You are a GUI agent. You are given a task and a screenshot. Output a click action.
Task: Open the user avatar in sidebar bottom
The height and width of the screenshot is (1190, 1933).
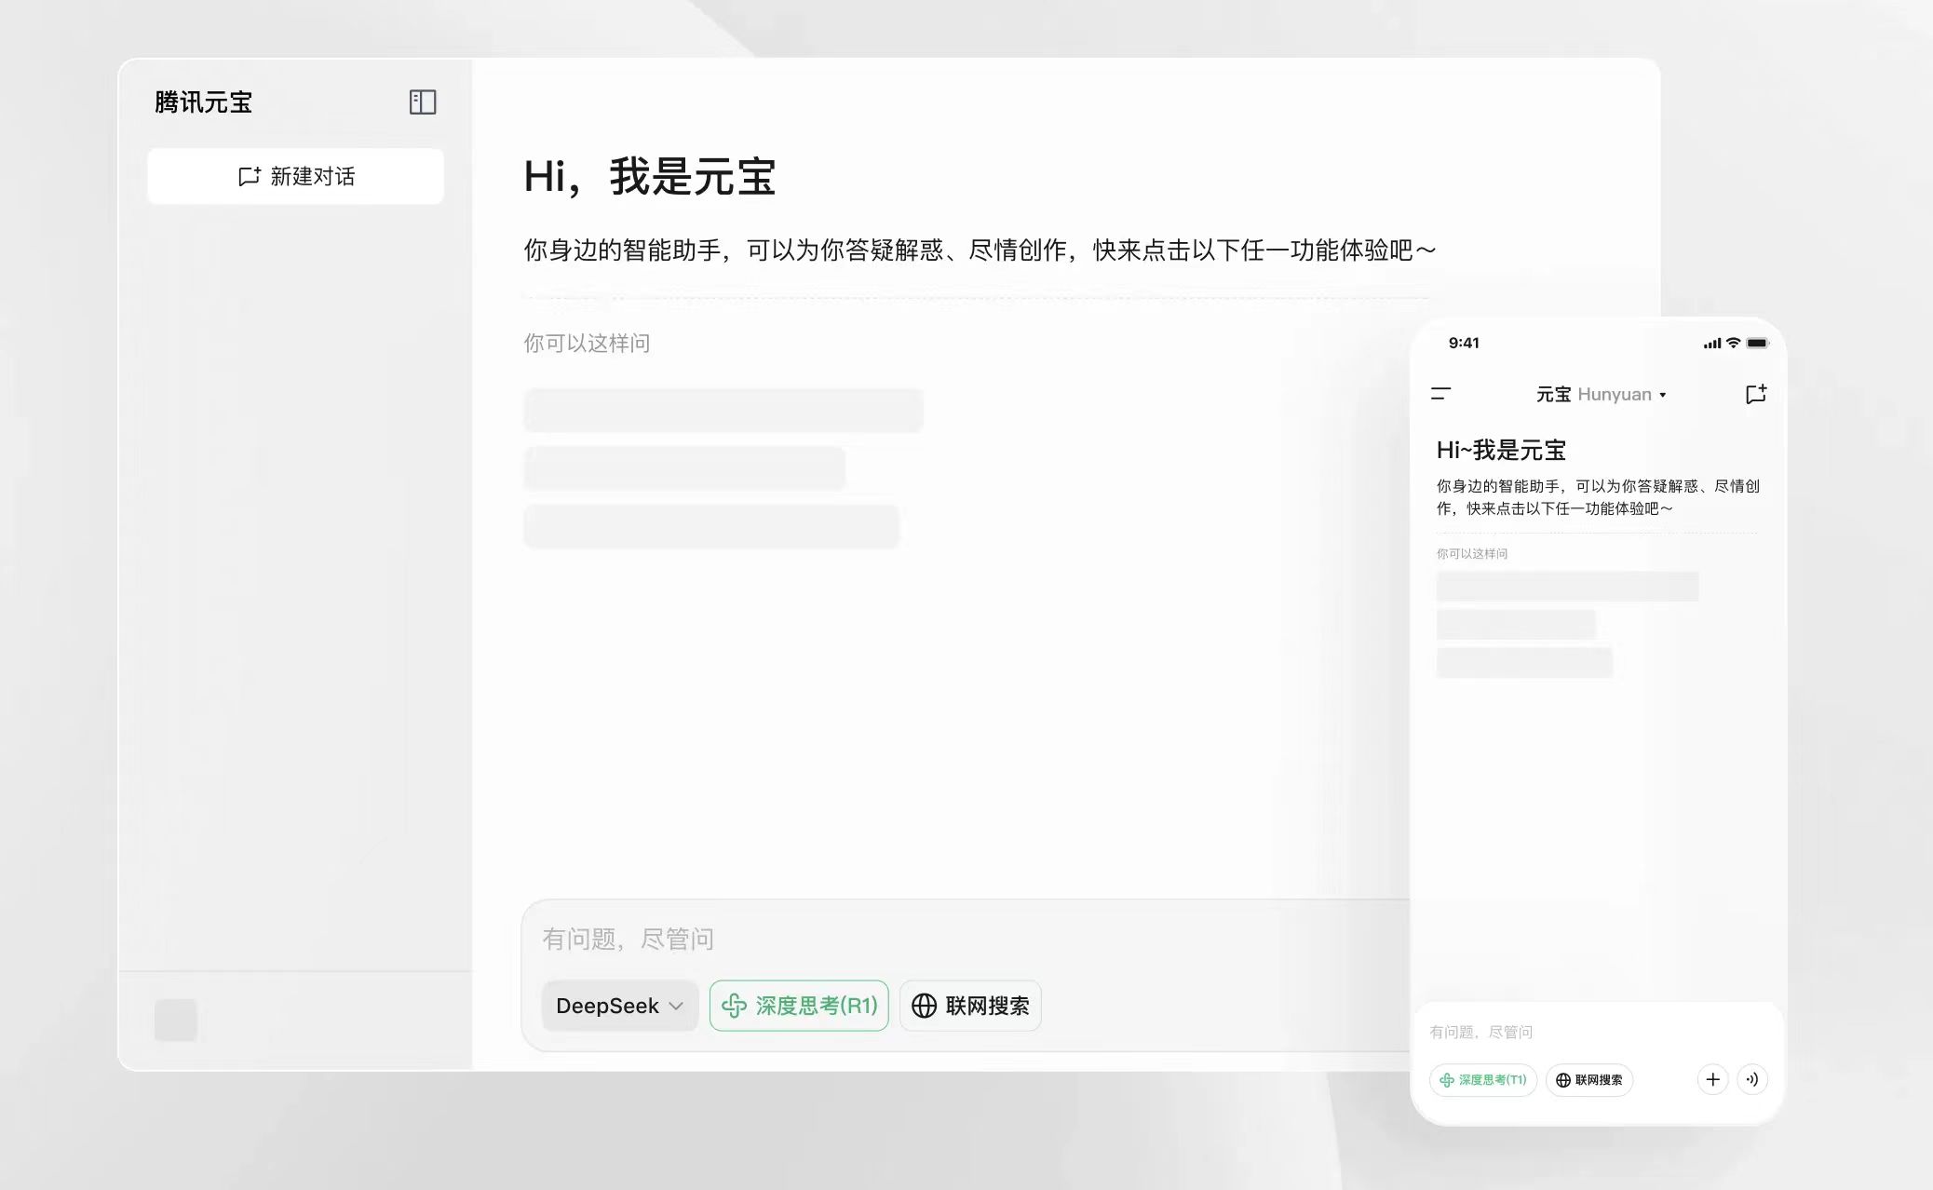click(176, 1020)
